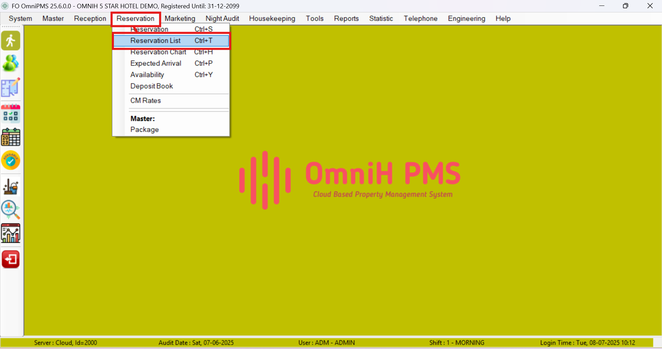Open the guest group people icon
The height and width of the screenshot is (349, 662).
[x=11, y=63]
